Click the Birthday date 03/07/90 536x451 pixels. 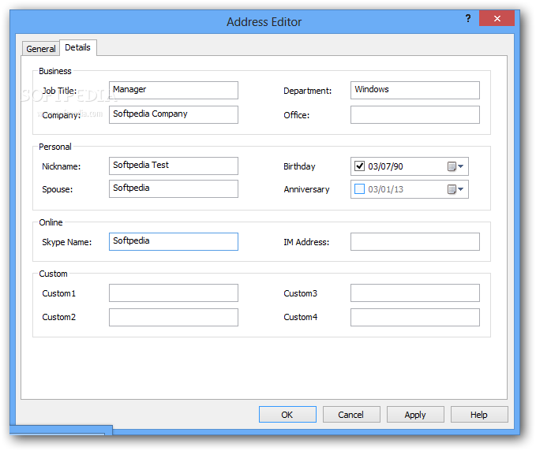[x=385, y=166]
